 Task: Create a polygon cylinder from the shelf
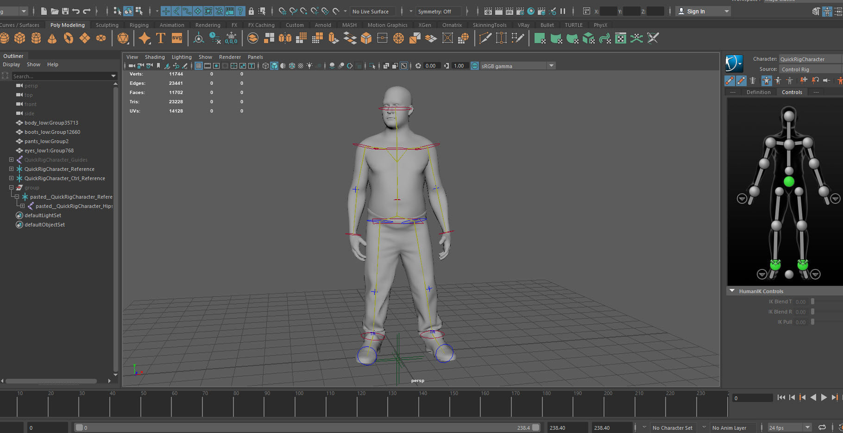[36, 38]
